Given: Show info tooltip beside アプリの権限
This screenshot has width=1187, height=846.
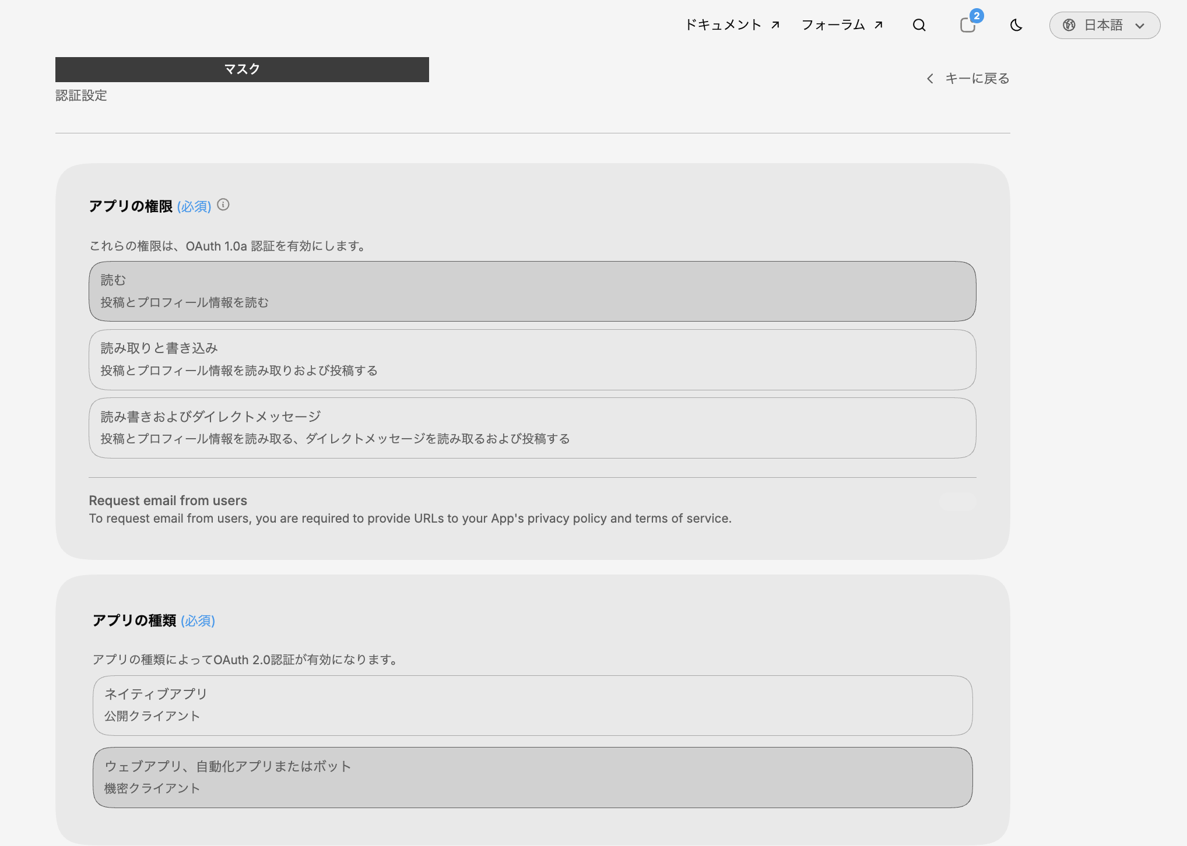Looking at the screenshot, I should (x=223, y=205).
